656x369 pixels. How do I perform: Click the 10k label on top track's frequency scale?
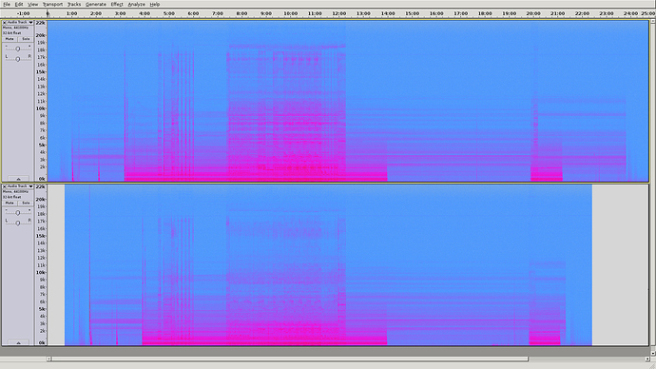pyautogui.click(x=41, y=108)
